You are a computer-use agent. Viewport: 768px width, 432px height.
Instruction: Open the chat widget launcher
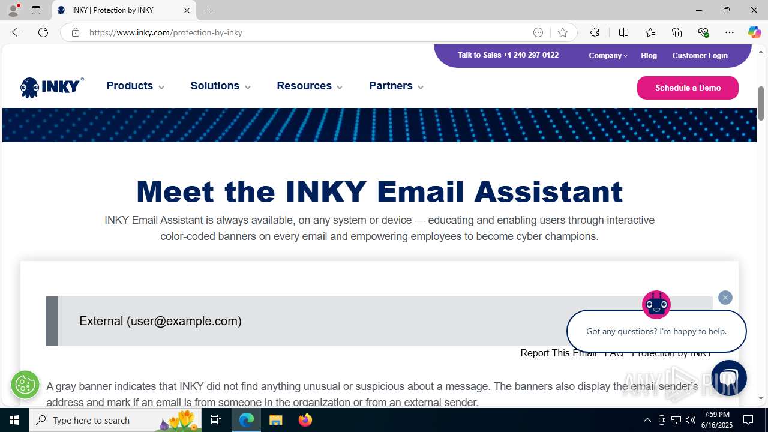(728, 378)
